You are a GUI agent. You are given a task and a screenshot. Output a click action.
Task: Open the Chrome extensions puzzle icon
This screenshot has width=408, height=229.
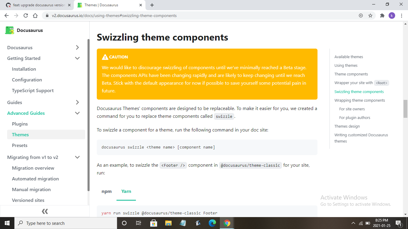[x=382, y=16]
